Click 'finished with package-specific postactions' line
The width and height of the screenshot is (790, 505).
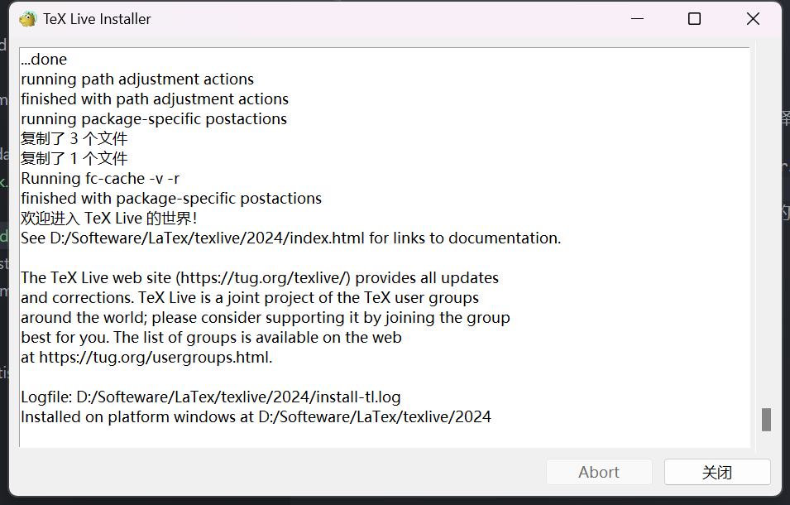pyautogui.click(x=171, y=199)
